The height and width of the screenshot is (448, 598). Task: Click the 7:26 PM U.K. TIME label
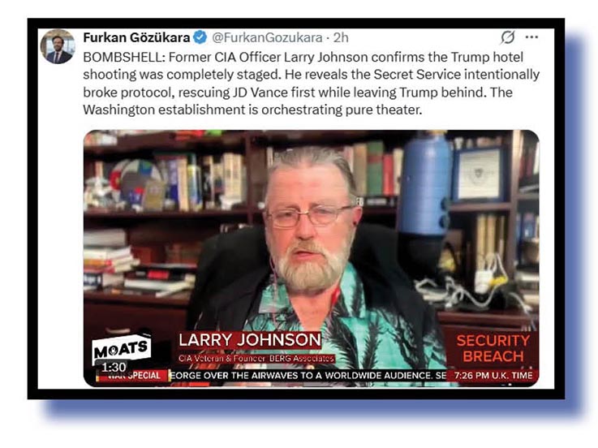pyautogui.click(x=493, y=376)
